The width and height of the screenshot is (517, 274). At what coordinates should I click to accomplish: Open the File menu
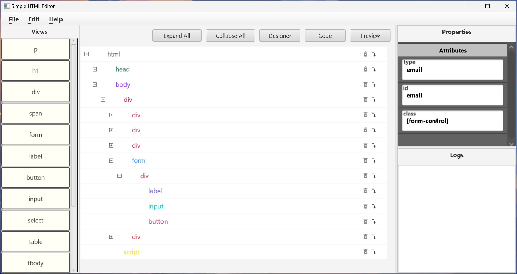[x=14, y=19]
